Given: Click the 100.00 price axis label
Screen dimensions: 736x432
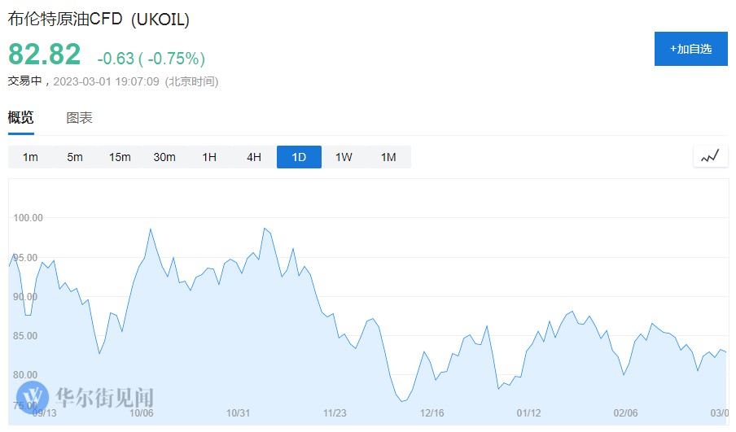Looking at the screenshot, I should pos(28,218).
